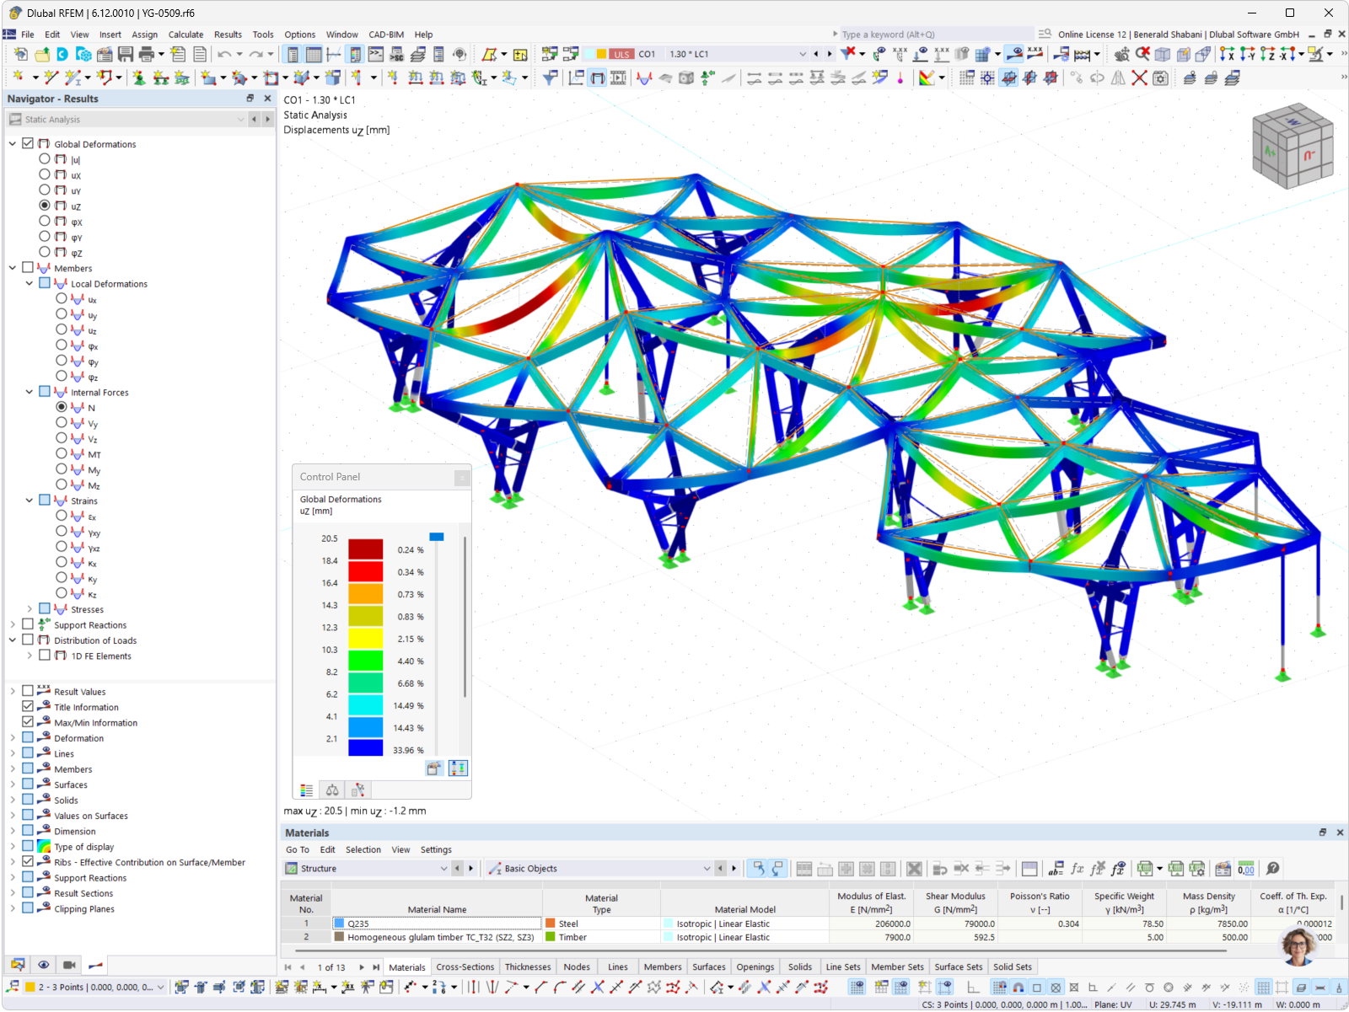1349x1012 pixels.
Task: Select the φX radio button under Global Deformations
Action: (x=45, y=222)
